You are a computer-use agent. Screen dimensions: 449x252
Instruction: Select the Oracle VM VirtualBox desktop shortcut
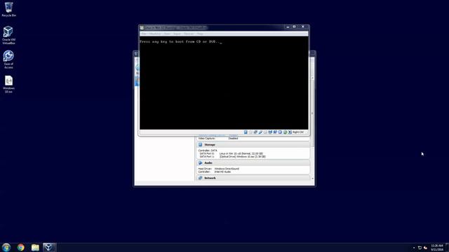coord(8,35)
